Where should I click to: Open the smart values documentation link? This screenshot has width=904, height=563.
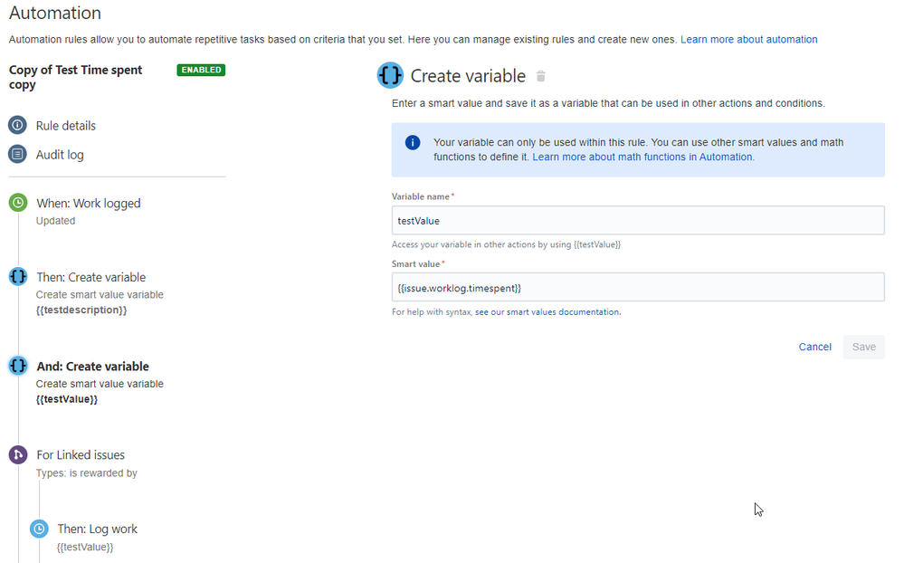(547, 312)
